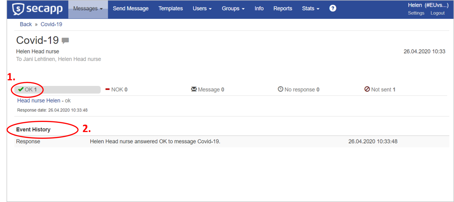The width and height of the screenshot is (454, 202).
Task: Open the Settings link
Action: (416, 13)
